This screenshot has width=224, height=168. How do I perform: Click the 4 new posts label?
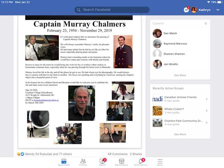(172, 125)
